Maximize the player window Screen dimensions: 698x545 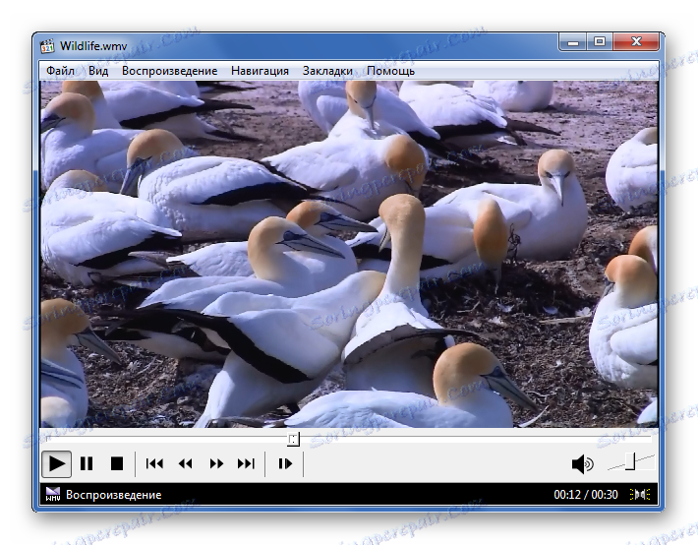(600, 42)
